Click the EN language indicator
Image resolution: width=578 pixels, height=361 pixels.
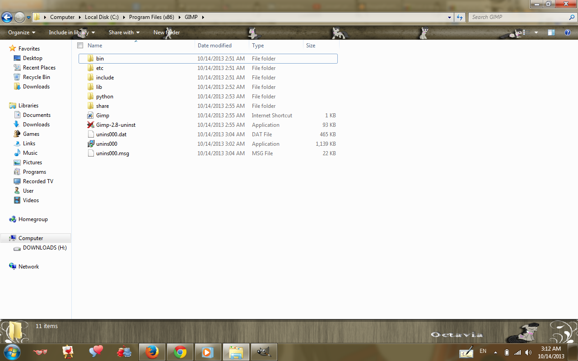click(x=483, y=351)
